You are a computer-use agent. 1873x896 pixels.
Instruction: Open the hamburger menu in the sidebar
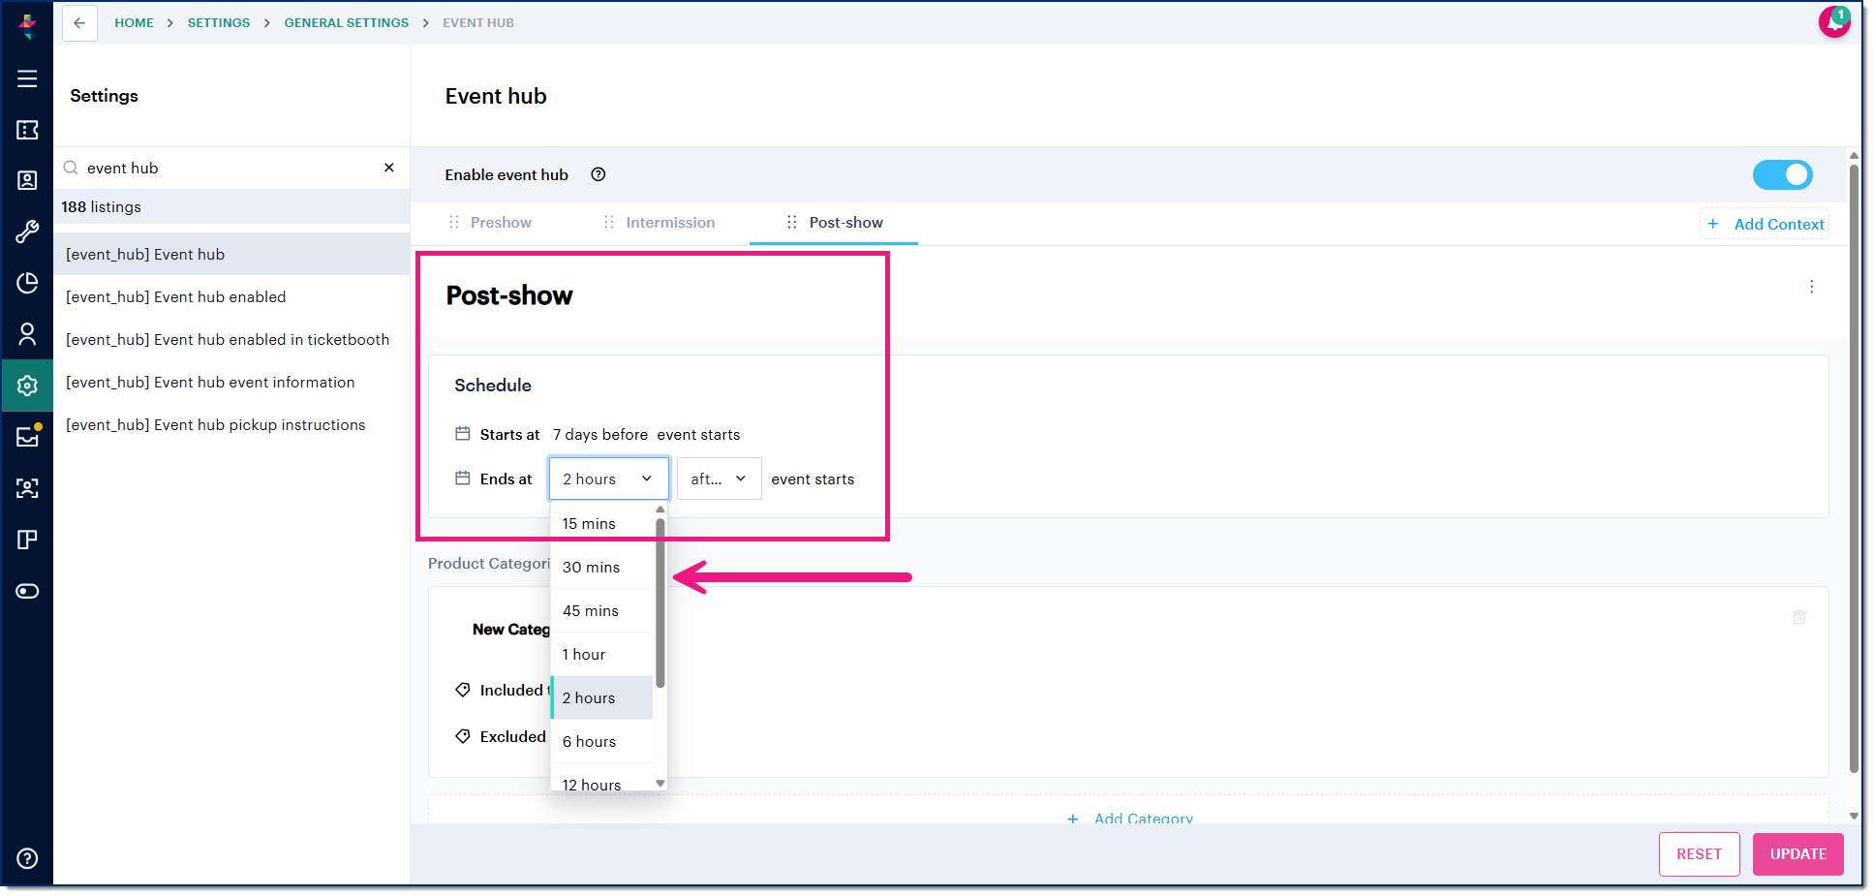click(x=27, y=78)
